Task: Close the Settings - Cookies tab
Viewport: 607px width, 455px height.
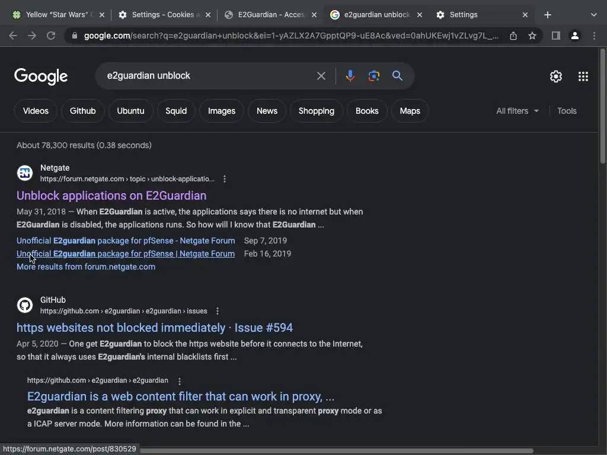Action: point(208,15)
